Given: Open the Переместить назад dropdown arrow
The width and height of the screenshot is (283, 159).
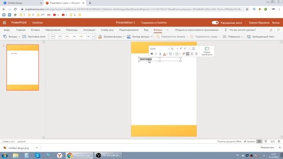Looking at the screenshot, I should [219, 37].
